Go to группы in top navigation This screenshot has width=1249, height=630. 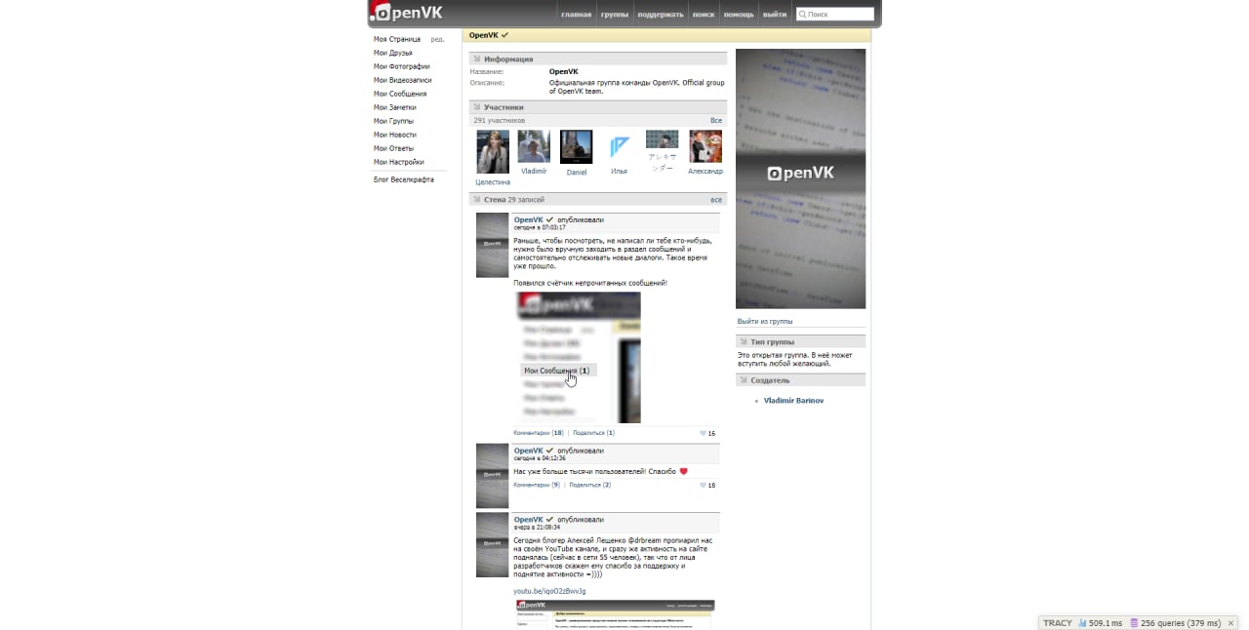click(615, 15)
